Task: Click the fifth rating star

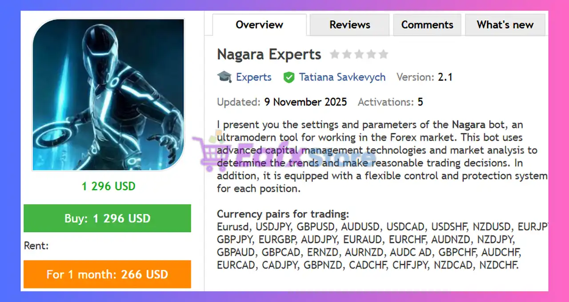Action: (383, 55)
